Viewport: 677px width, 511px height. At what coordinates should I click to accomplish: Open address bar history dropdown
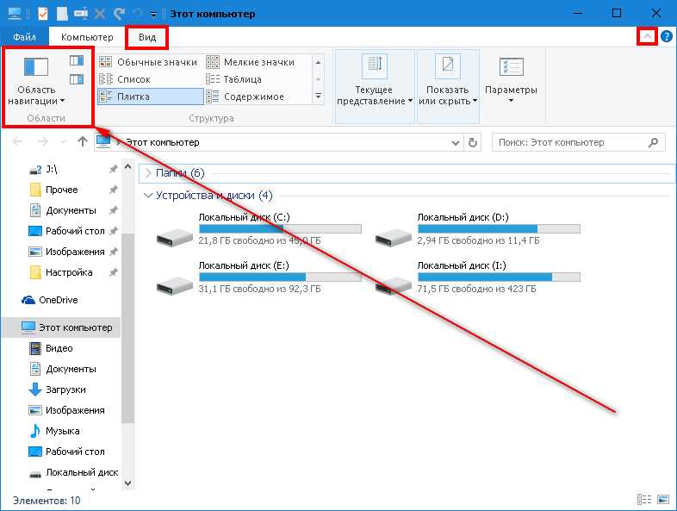[x=455, y=142]
